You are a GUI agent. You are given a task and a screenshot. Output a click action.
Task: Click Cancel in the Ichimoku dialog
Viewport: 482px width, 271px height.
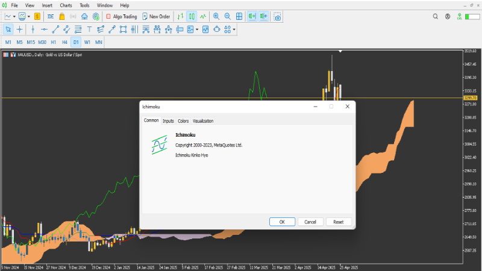point(310,222)
